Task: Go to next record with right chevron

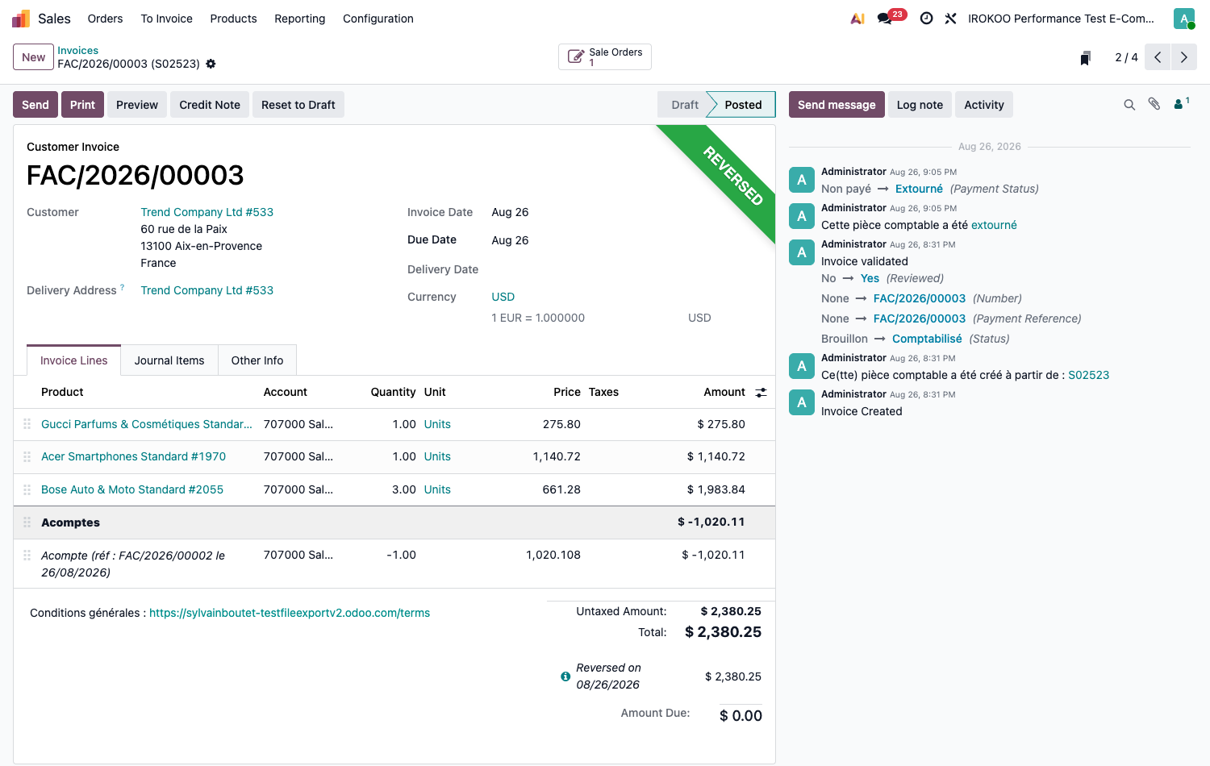Action: [1184, 57]
